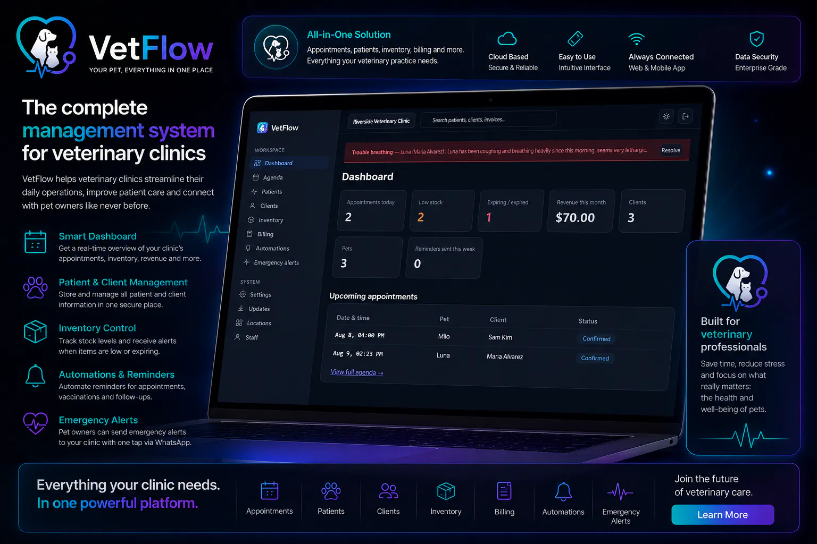Click the Easy to Use icon
The image size is (817, 544).
click(x=576, y=39)
